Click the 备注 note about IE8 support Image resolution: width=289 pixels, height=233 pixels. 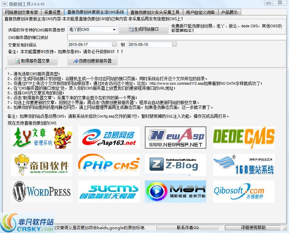pos(66,52)
